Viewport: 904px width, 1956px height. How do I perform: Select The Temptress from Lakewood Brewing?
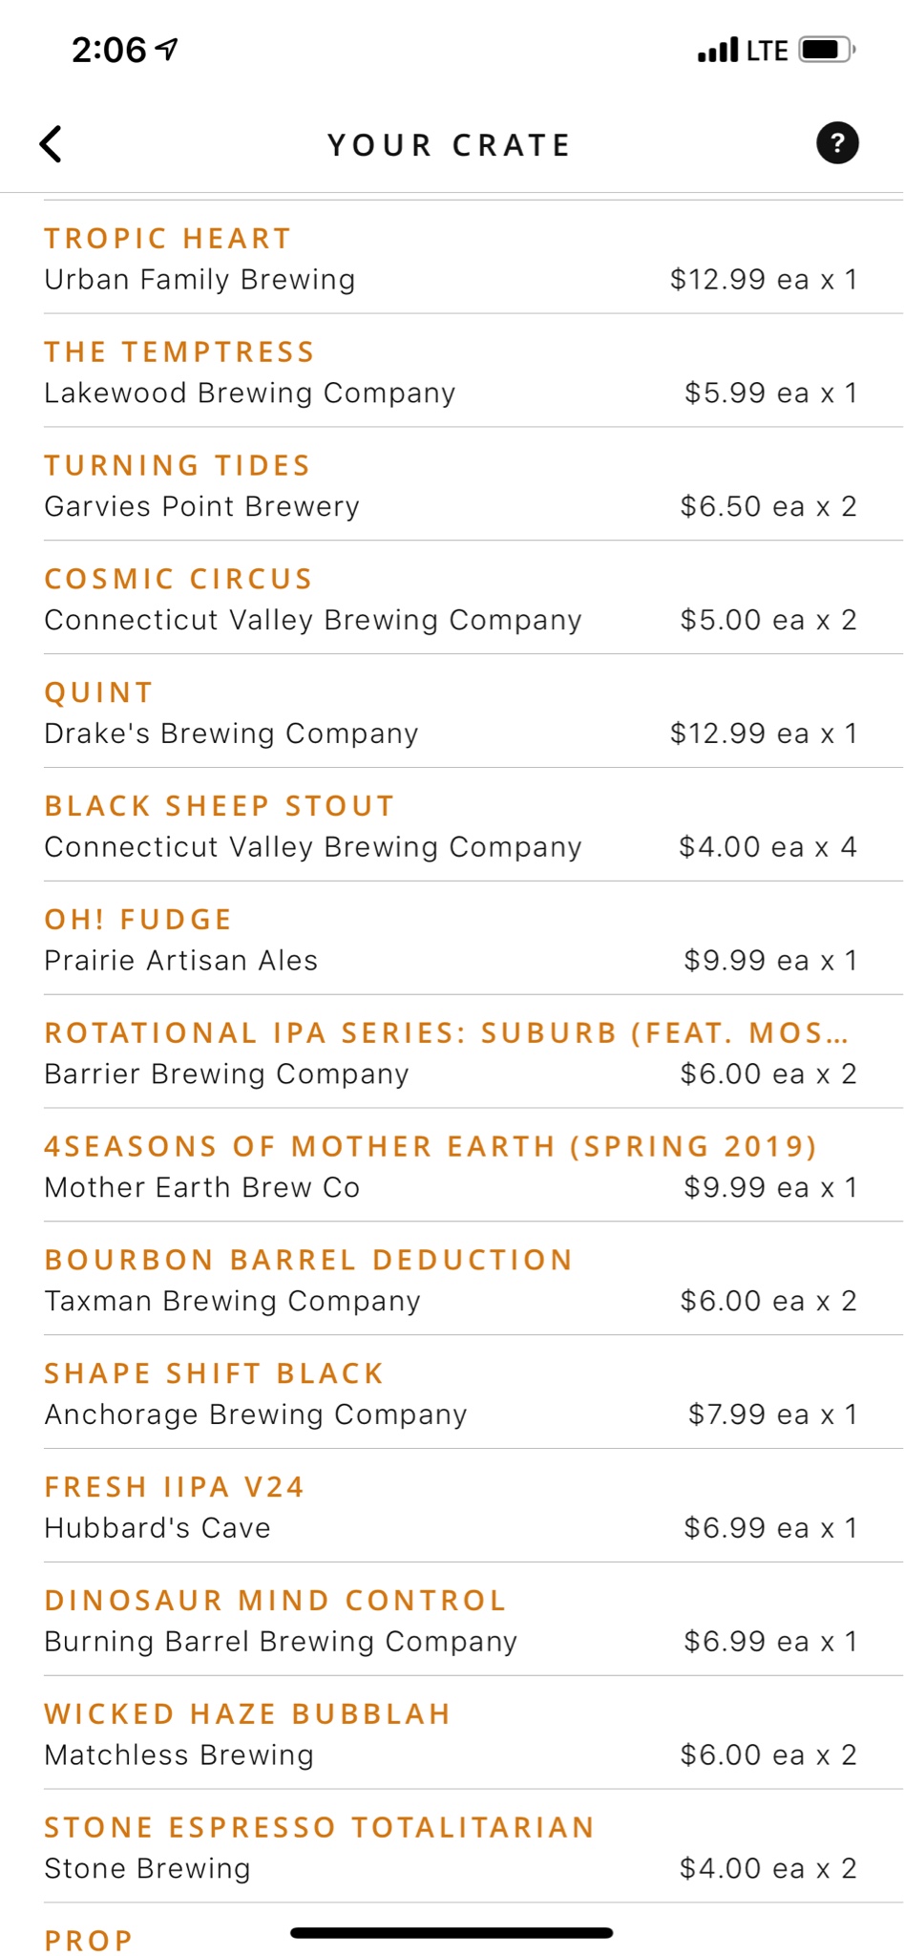(452, 371)
